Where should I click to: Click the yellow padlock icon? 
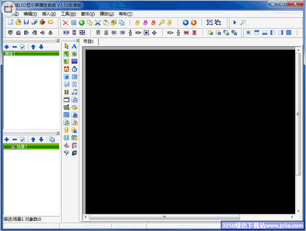pyautogui.click(x=138, y=23)
